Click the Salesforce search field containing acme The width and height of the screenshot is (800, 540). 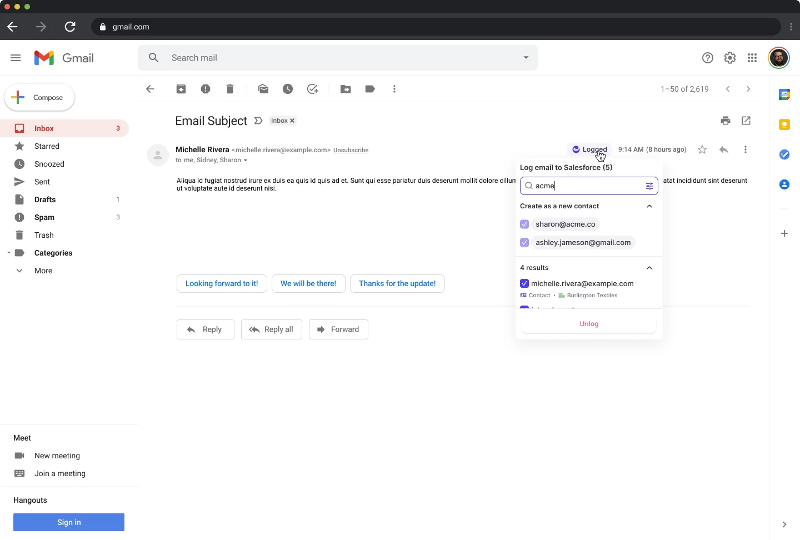[x=589, y=186]
